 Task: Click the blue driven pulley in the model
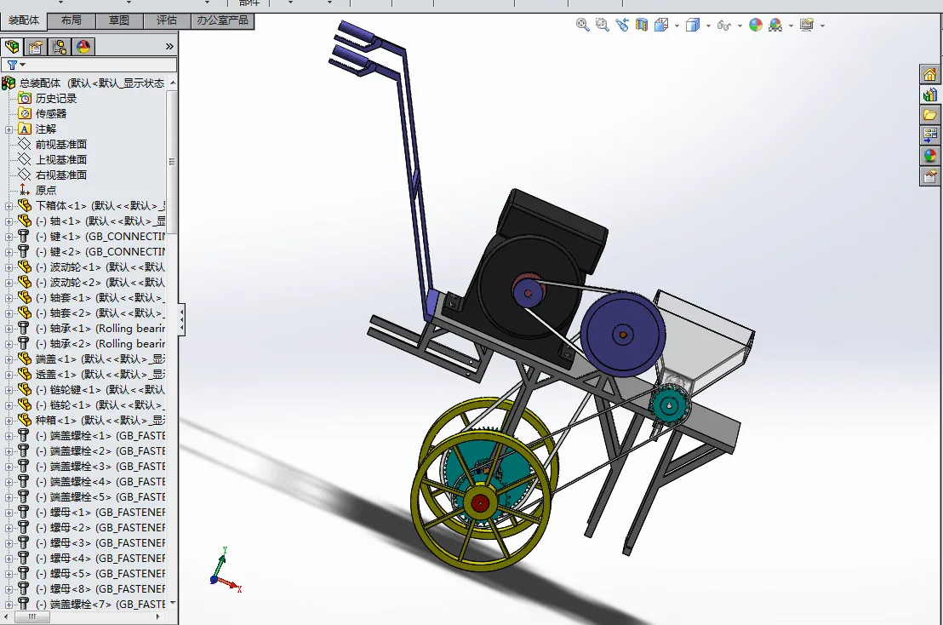622,335
